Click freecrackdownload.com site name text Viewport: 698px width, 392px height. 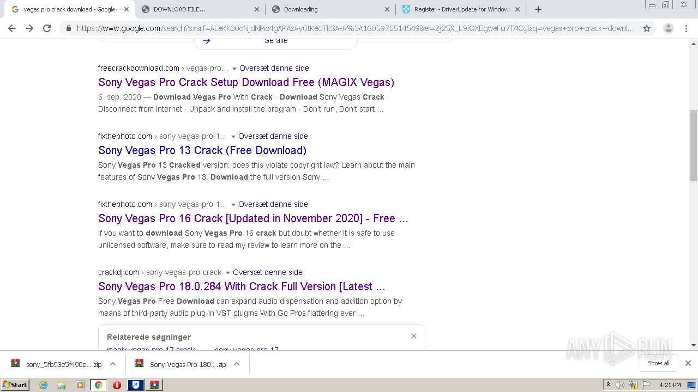139,68
